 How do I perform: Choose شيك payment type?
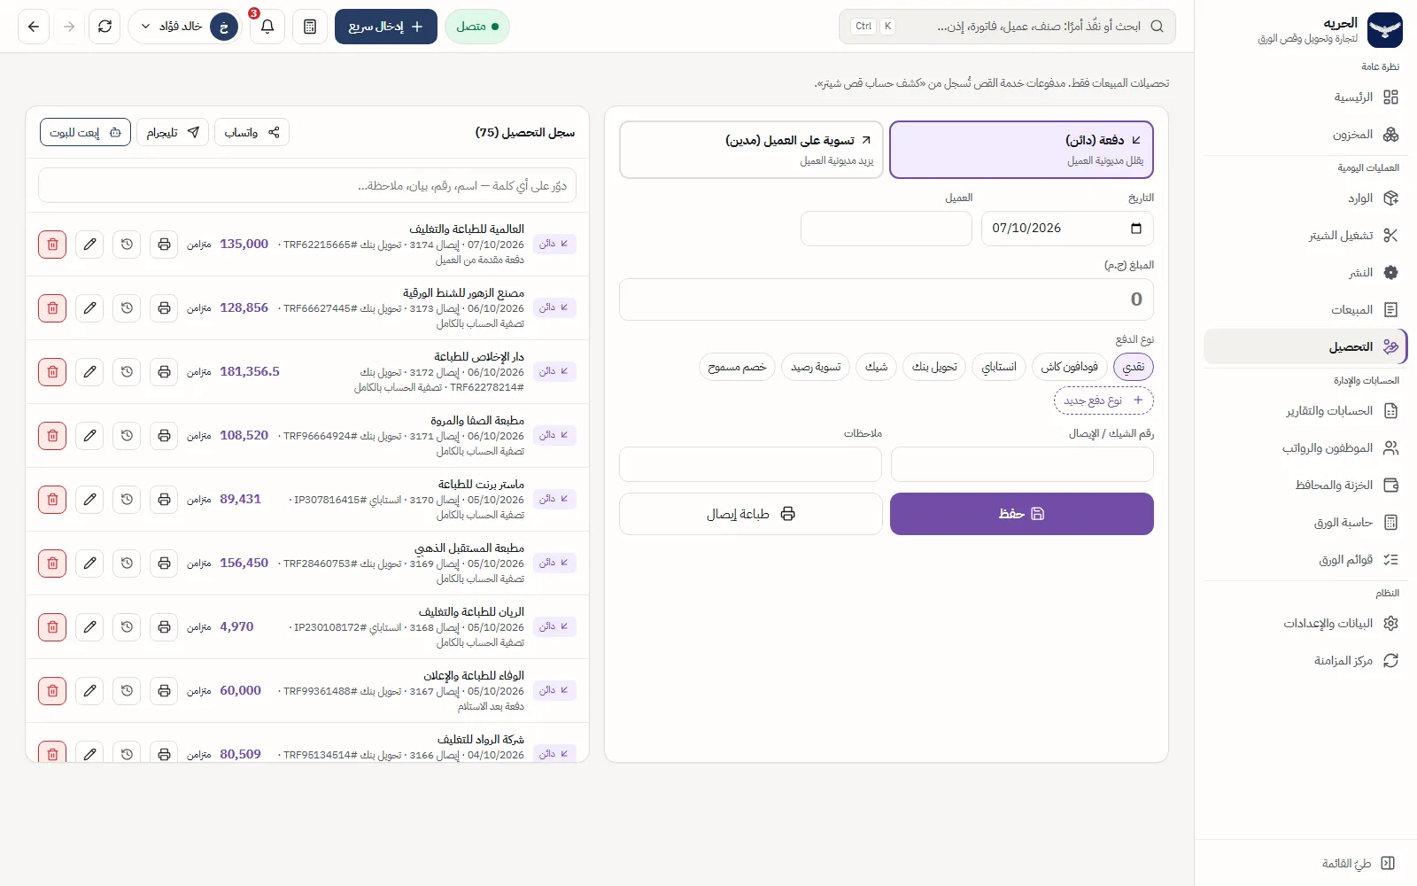pos(876,367)
